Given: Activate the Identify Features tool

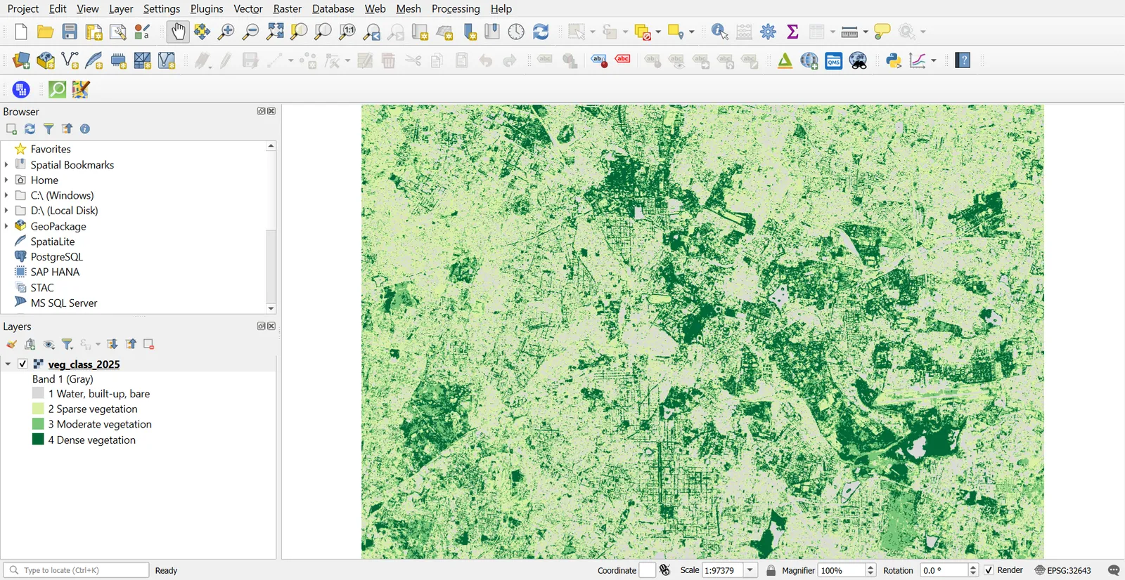Looking at the screenshot, I should point(719,32).
